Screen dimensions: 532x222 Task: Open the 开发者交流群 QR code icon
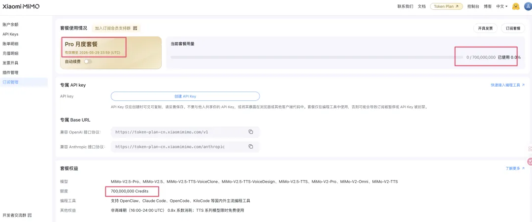pyautogui.click(x=30, y=215)
